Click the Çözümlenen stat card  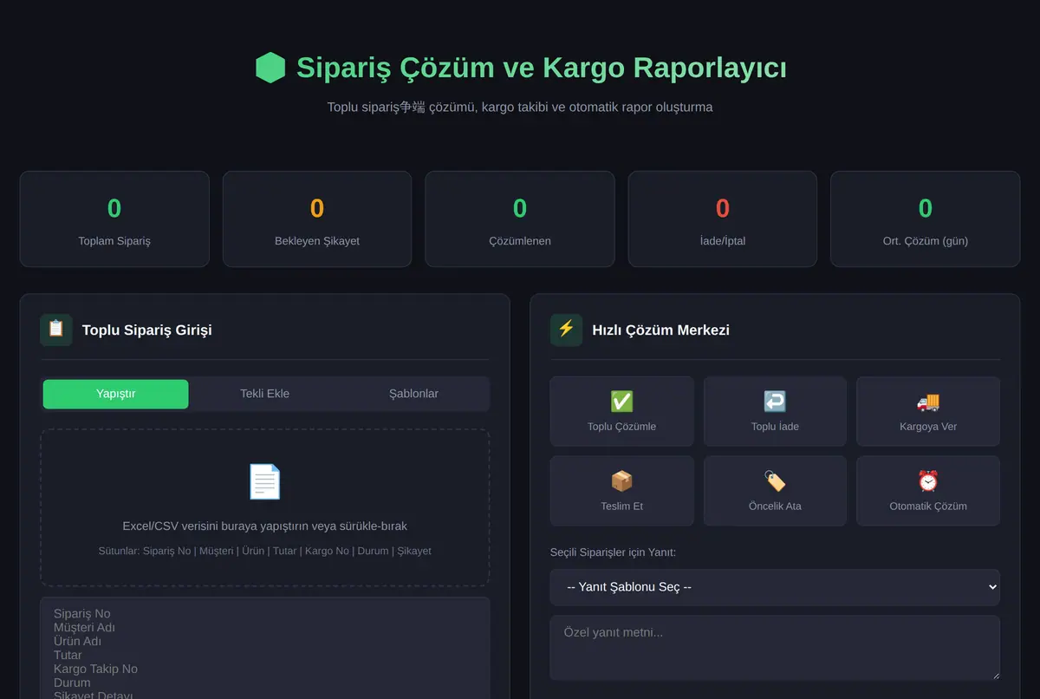tap(520, 219)
